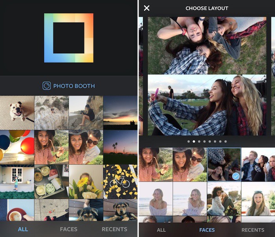Jump to the fourth layout page dot
275x237 pixels.
coord(204,141)
